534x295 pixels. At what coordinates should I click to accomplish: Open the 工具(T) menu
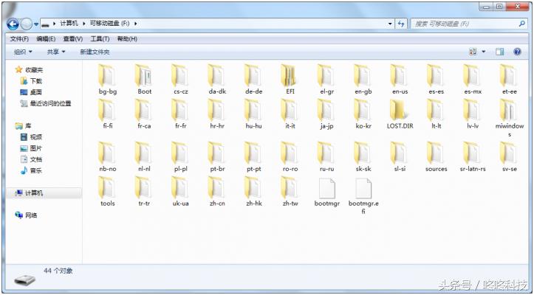100,39
